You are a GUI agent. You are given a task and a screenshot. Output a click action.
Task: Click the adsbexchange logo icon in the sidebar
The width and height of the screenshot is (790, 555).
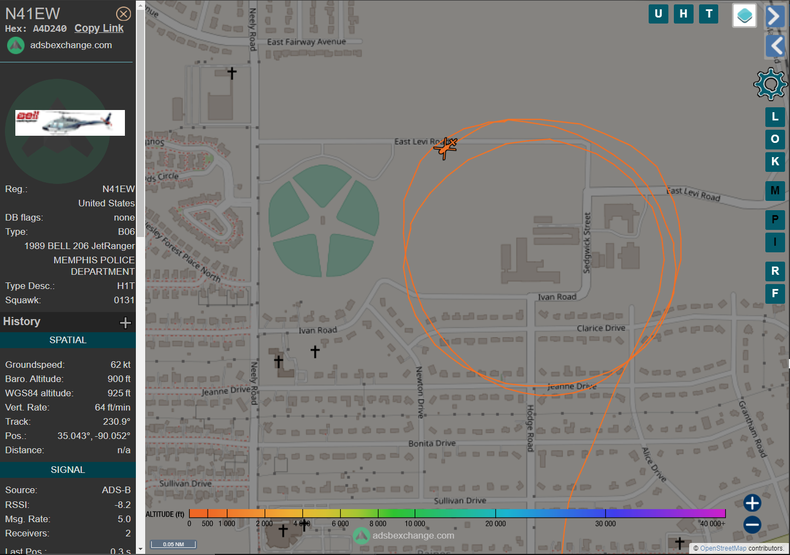16,45
